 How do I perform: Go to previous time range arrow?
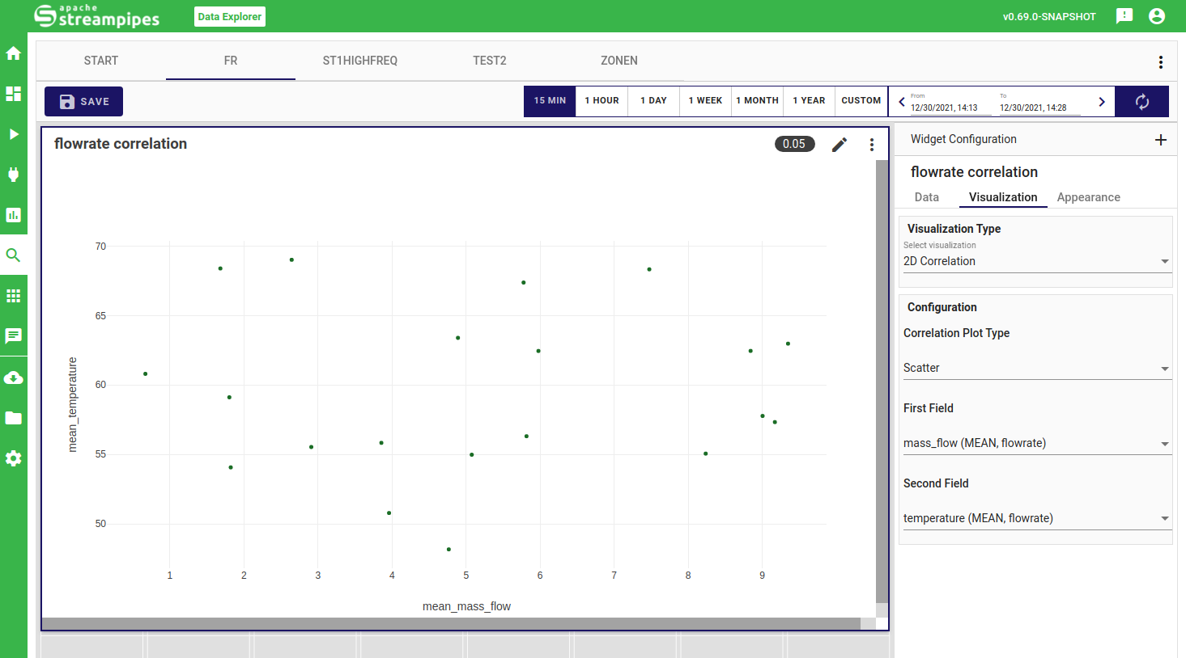902,102
